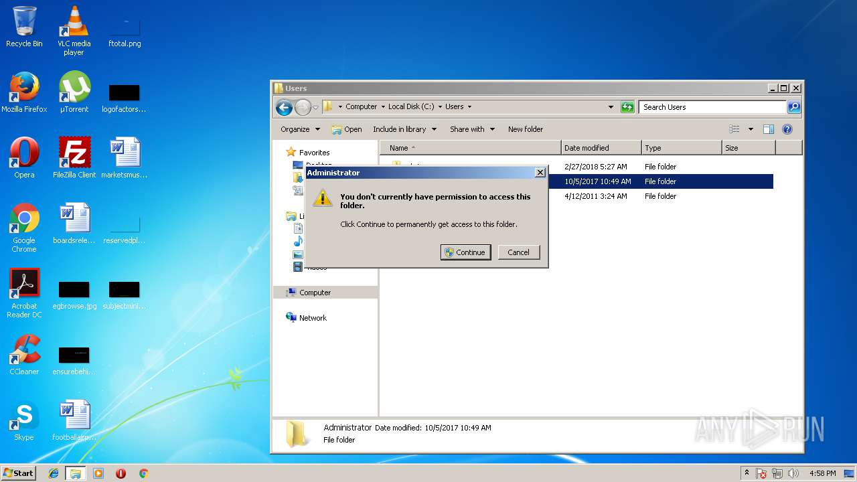This screenshot has width=857, height=482.
Task: Open Recycle Bin desktop icon
Action: 24,27
